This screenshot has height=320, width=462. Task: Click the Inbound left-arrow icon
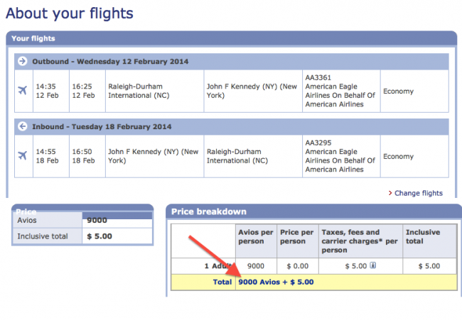coord(22,127)
